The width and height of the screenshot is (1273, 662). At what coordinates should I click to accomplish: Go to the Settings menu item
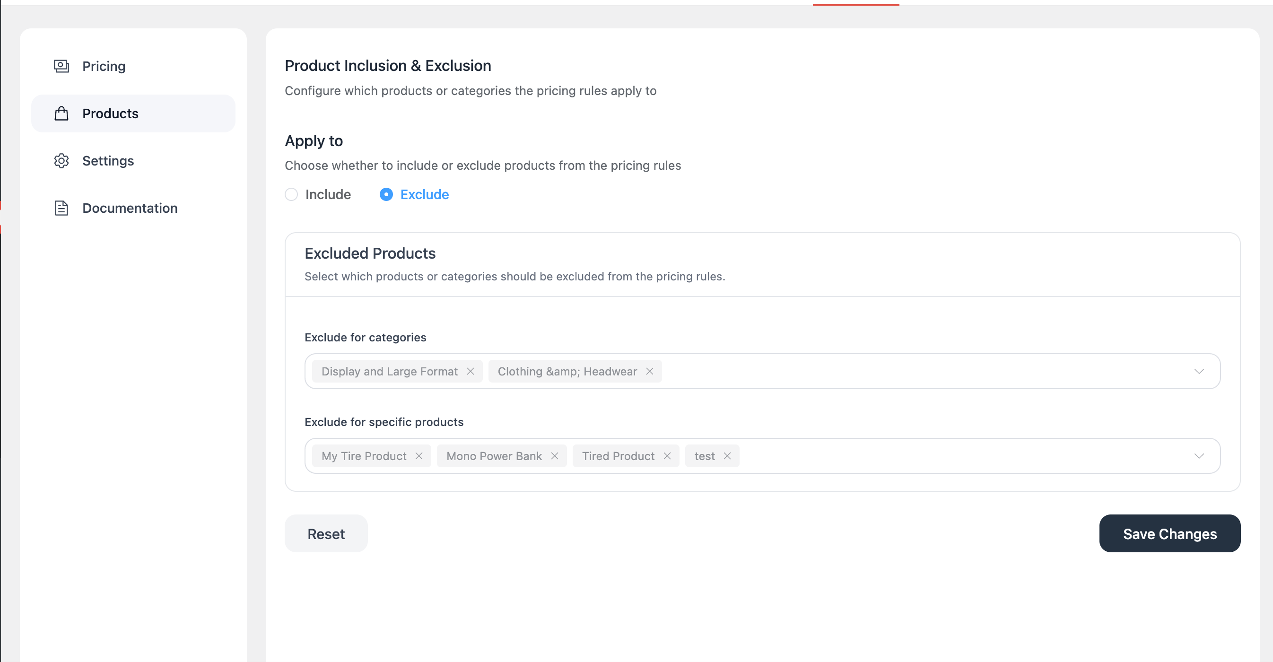pos(108,161)
